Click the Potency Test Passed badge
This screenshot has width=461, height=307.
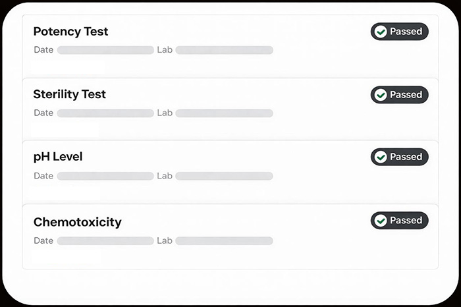pyautogui.click(x=400, y=32)
